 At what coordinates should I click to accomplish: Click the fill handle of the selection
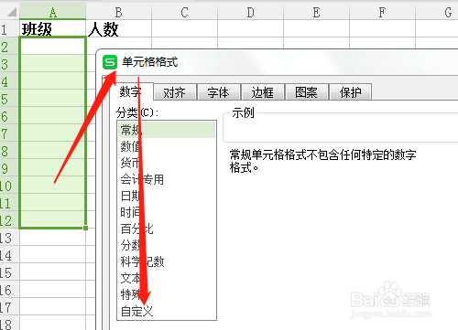click(x=85, y=228)
